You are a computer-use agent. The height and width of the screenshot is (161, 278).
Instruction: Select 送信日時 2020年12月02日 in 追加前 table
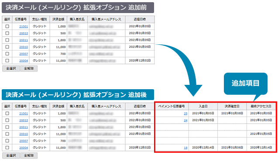[140, 60]
